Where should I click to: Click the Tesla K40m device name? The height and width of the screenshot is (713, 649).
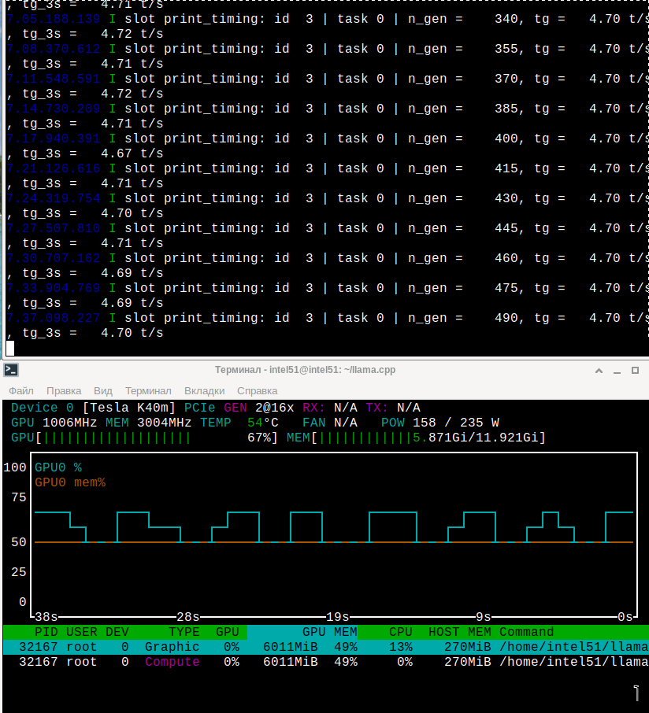tap(129, 408)
